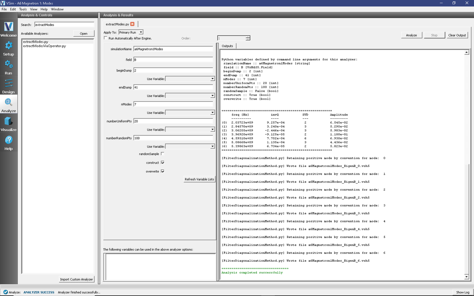Toggle the randomSample checkbox

pyautogui.click(x=163, y=154)
